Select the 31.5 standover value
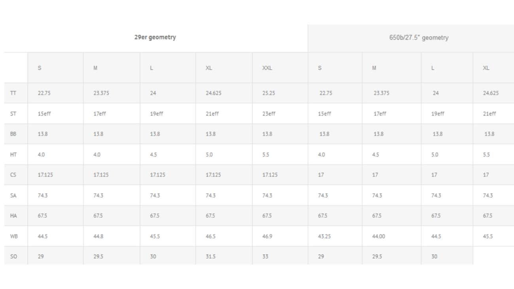 pos(210,257)
